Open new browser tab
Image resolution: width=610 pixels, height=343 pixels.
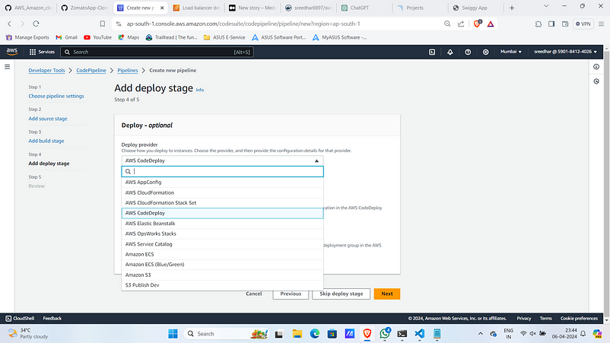pos(512,8)
